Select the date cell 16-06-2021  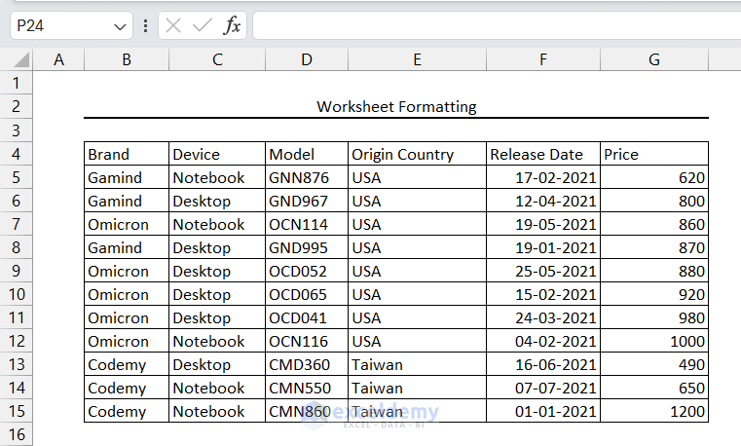point(543,364)
